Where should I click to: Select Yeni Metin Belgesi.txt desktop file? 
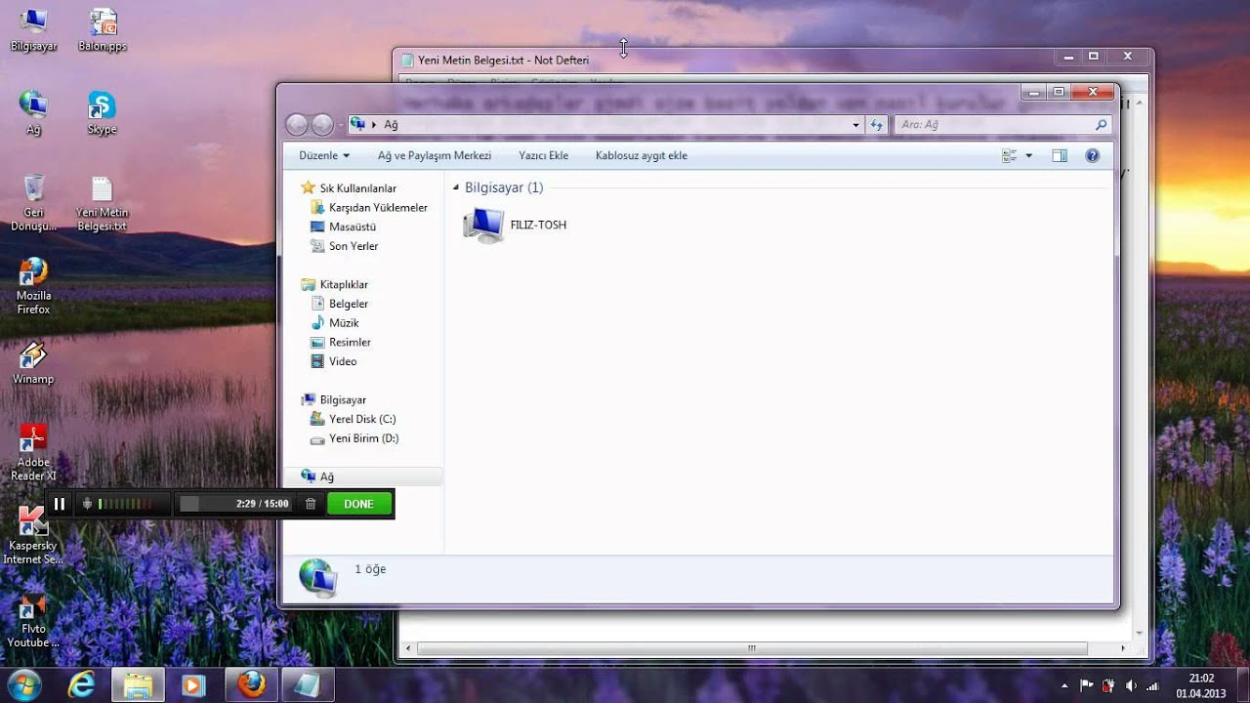coord(103,203)
